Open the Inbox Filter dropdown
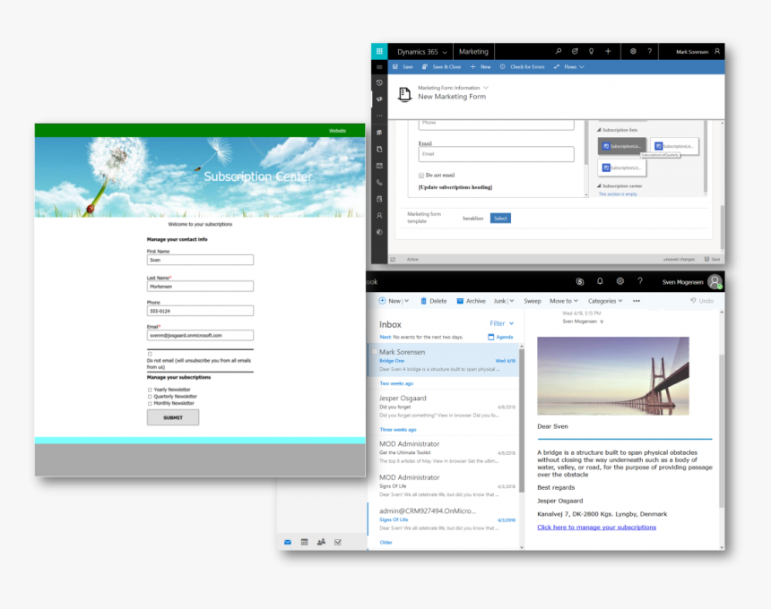The height and width of the screenshot is (609, 771). pyautogui.click(x=501, y=323)
